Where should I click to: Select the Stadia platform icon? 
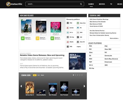(x=68, y=42)
